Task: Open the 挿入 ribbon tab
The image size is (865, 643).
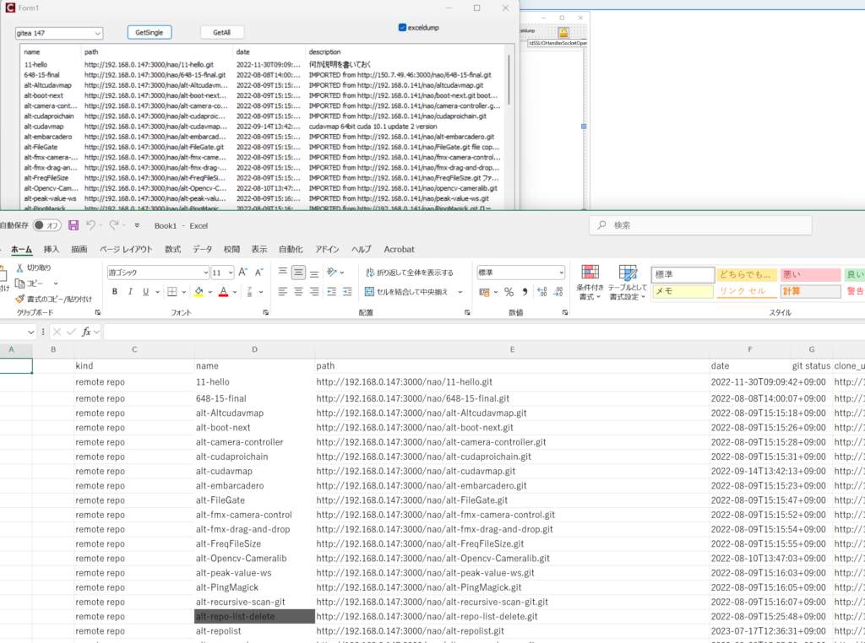Action: (x=52, y=249)
